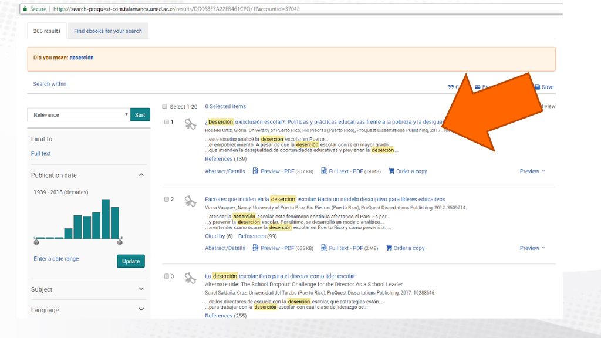
Task: Open the Relevance sort dropdown
Action: pos(79,114)
